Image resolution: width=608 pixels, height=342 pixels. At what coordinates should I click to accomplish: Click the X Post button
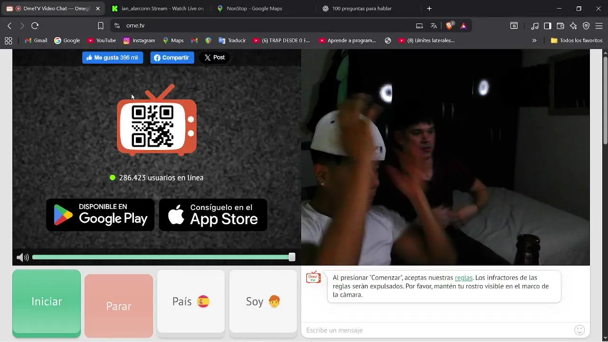[215, 57]
